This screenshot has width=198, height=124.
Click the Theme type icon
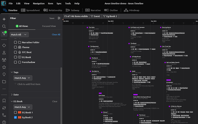click(20, 47)
